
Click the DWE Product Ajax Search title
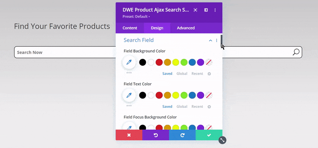point(156,10)
